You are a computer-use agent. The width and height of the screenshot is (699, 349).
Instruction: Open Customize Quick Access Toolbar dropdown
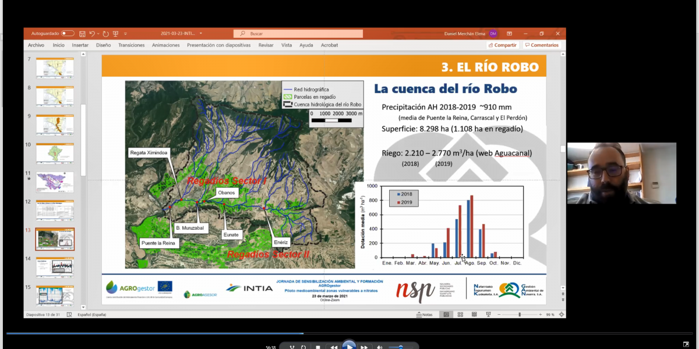click(125, 34)
